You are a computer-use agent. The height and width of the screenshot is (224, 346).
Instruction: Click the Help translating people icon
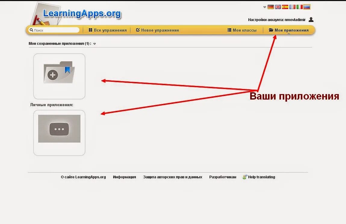click(x=245, y=177)
